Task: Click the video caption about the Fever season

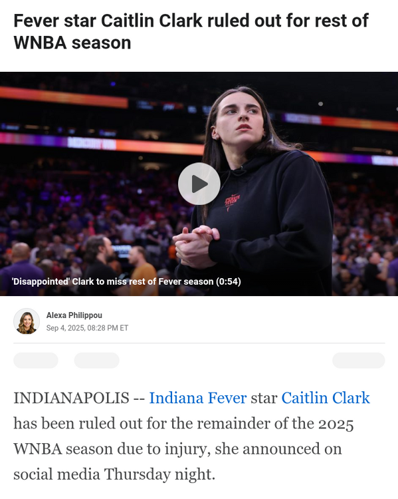Action: pyautogui.click(x=126, y=281)
